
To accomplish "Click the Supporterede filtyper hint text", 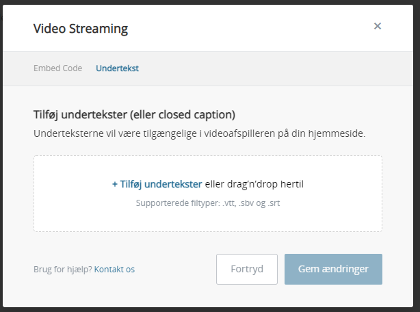I will [207, 203].
